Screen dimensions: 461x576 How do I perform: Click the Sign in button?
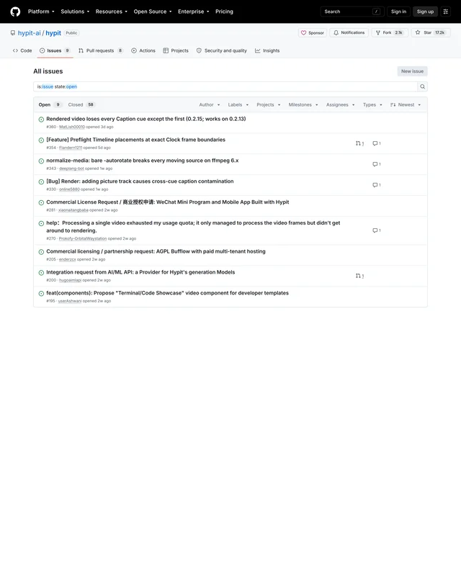click(x=398, y=12)
